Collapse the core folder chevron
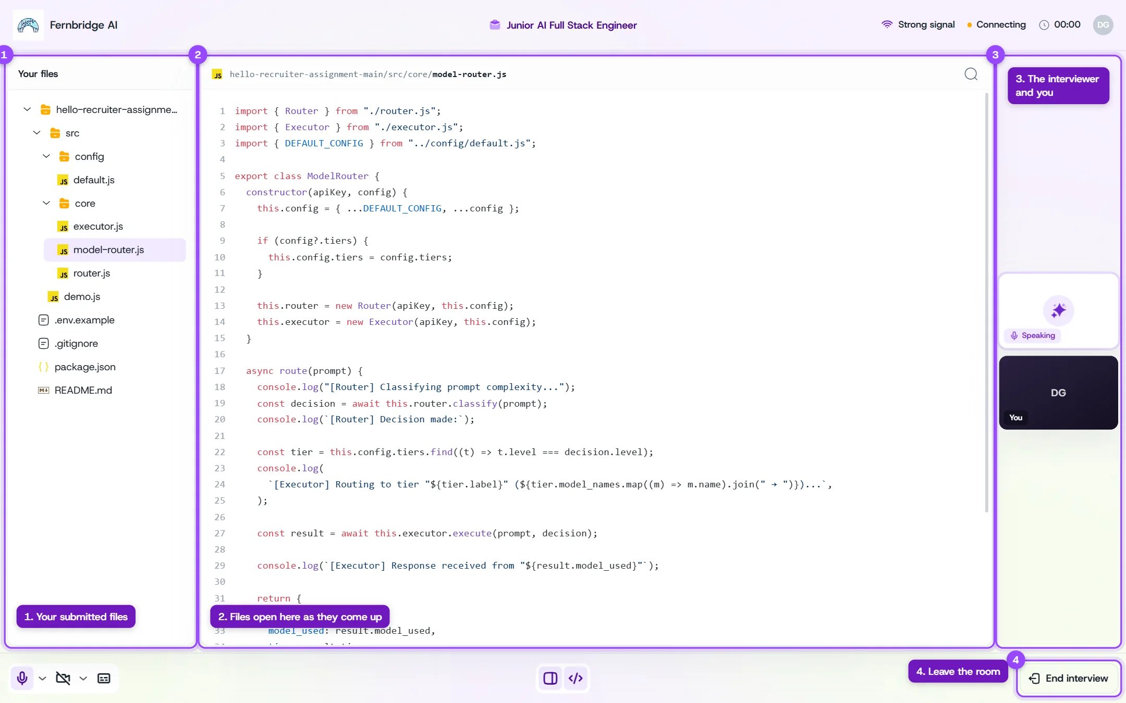 coord(46,203)
